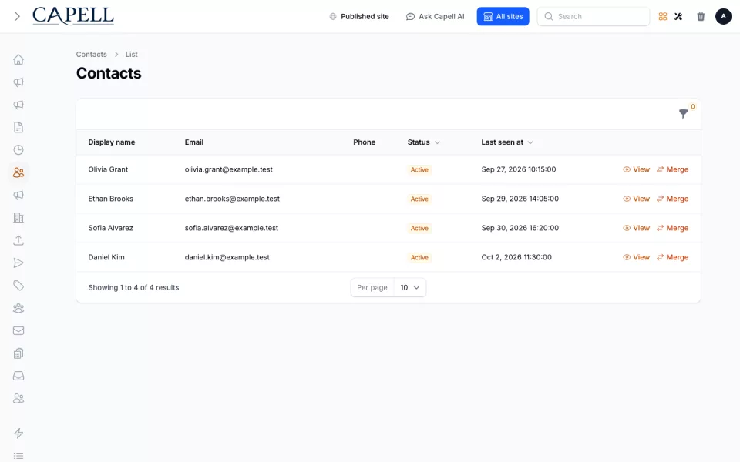Click the Email column header
Image resolution: width=740 pixels, height=462 pixels.
point(194,142)
